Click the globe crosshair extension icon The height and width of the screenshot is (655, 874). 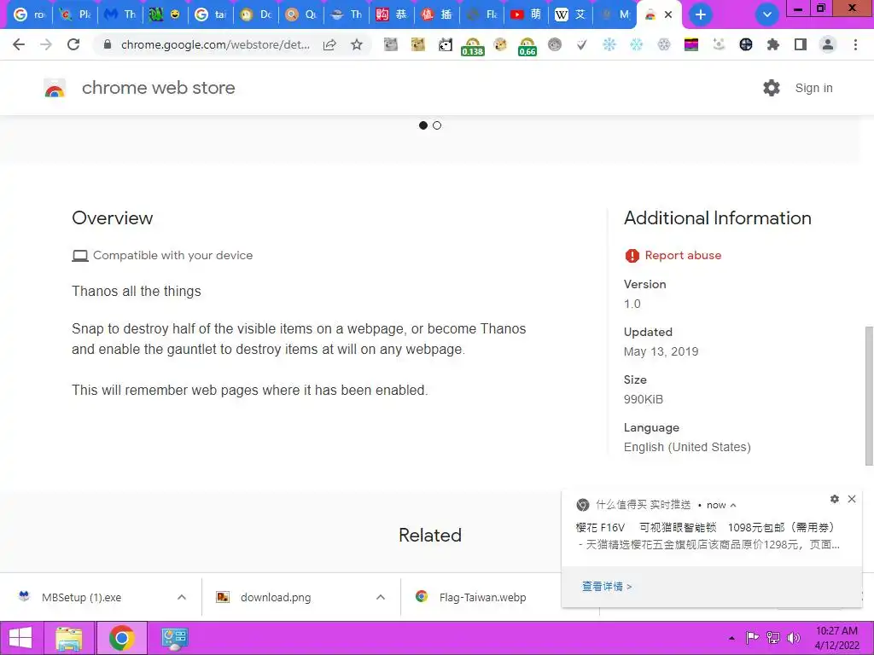[746, 44]
